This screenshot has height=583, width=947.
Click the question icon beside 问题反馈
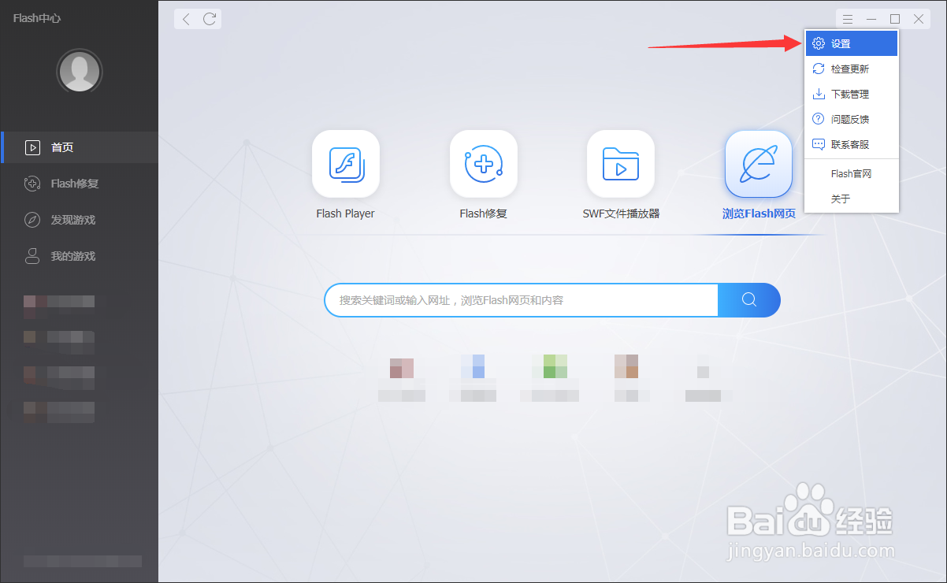[x=819, y=119]
